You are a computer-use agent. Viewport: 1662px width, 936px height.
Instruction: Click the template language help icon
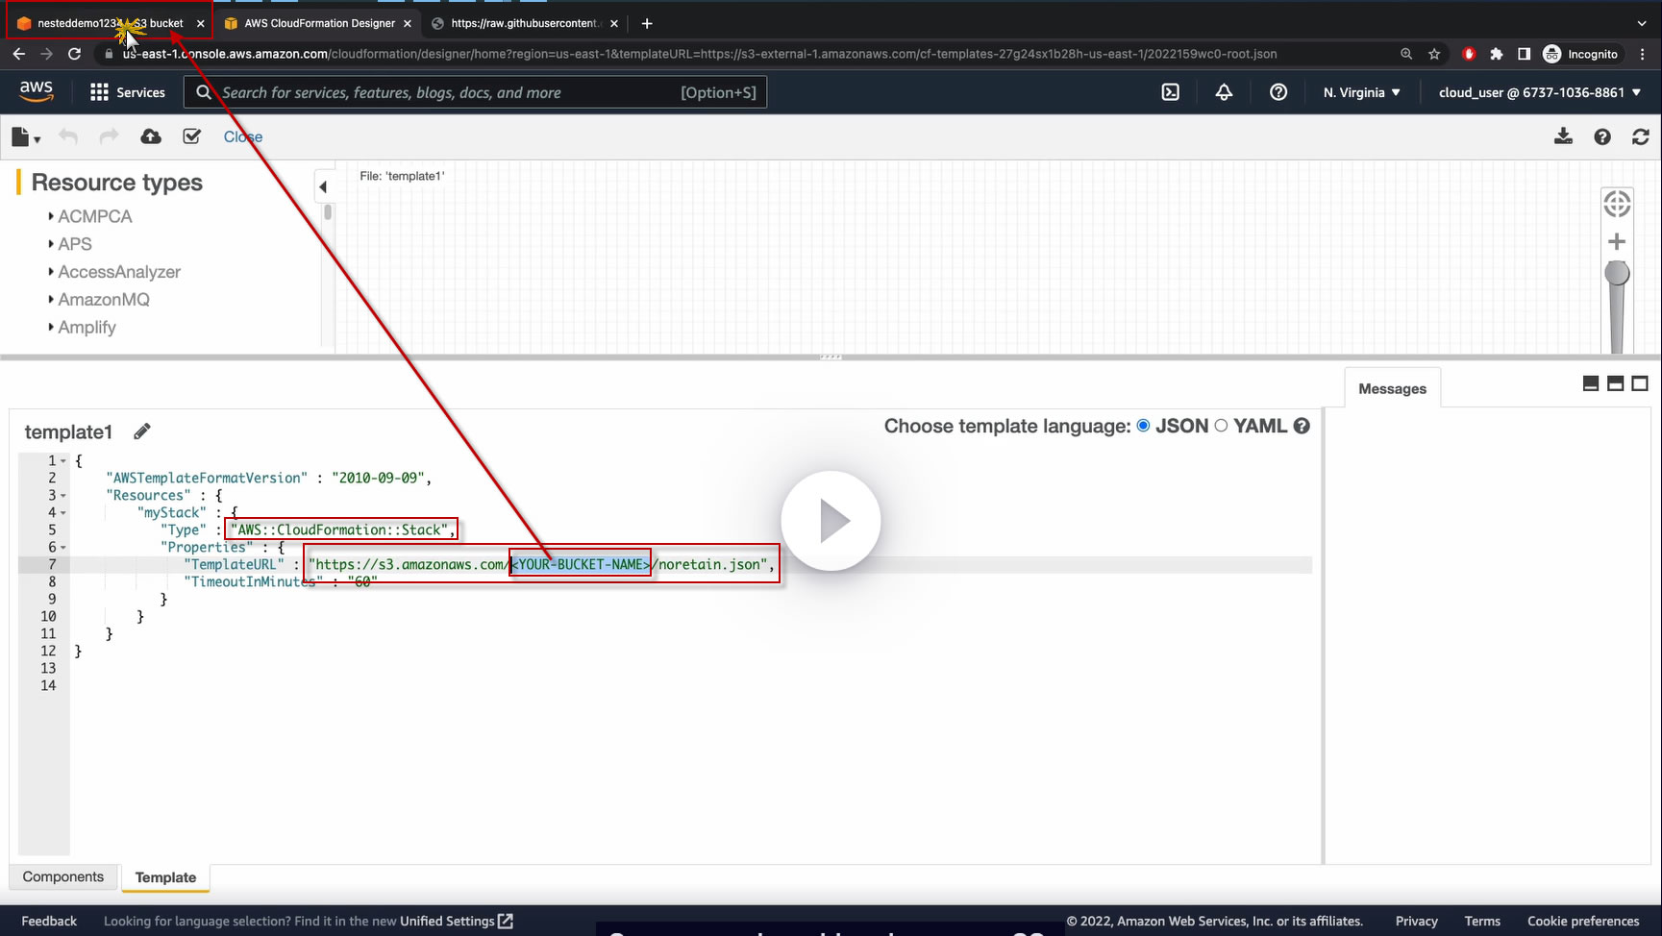[x=1302, y=426]
